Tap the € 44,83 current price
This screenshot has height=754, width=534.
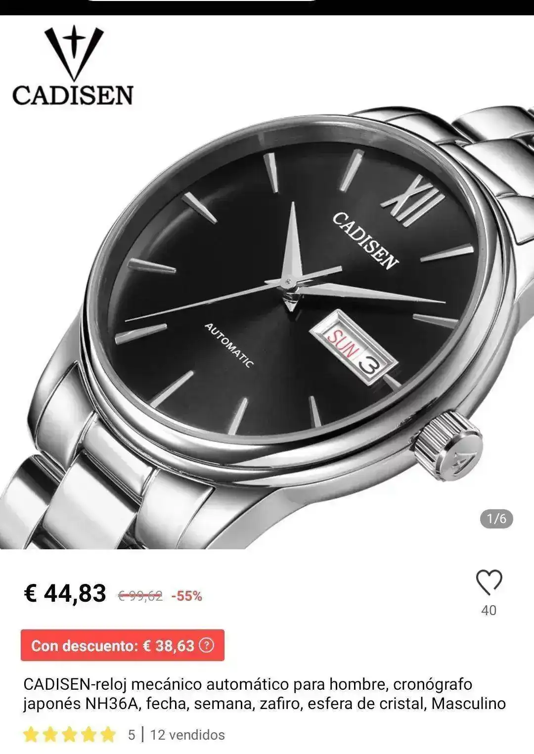pyautogui.click(x=65, y=593)
